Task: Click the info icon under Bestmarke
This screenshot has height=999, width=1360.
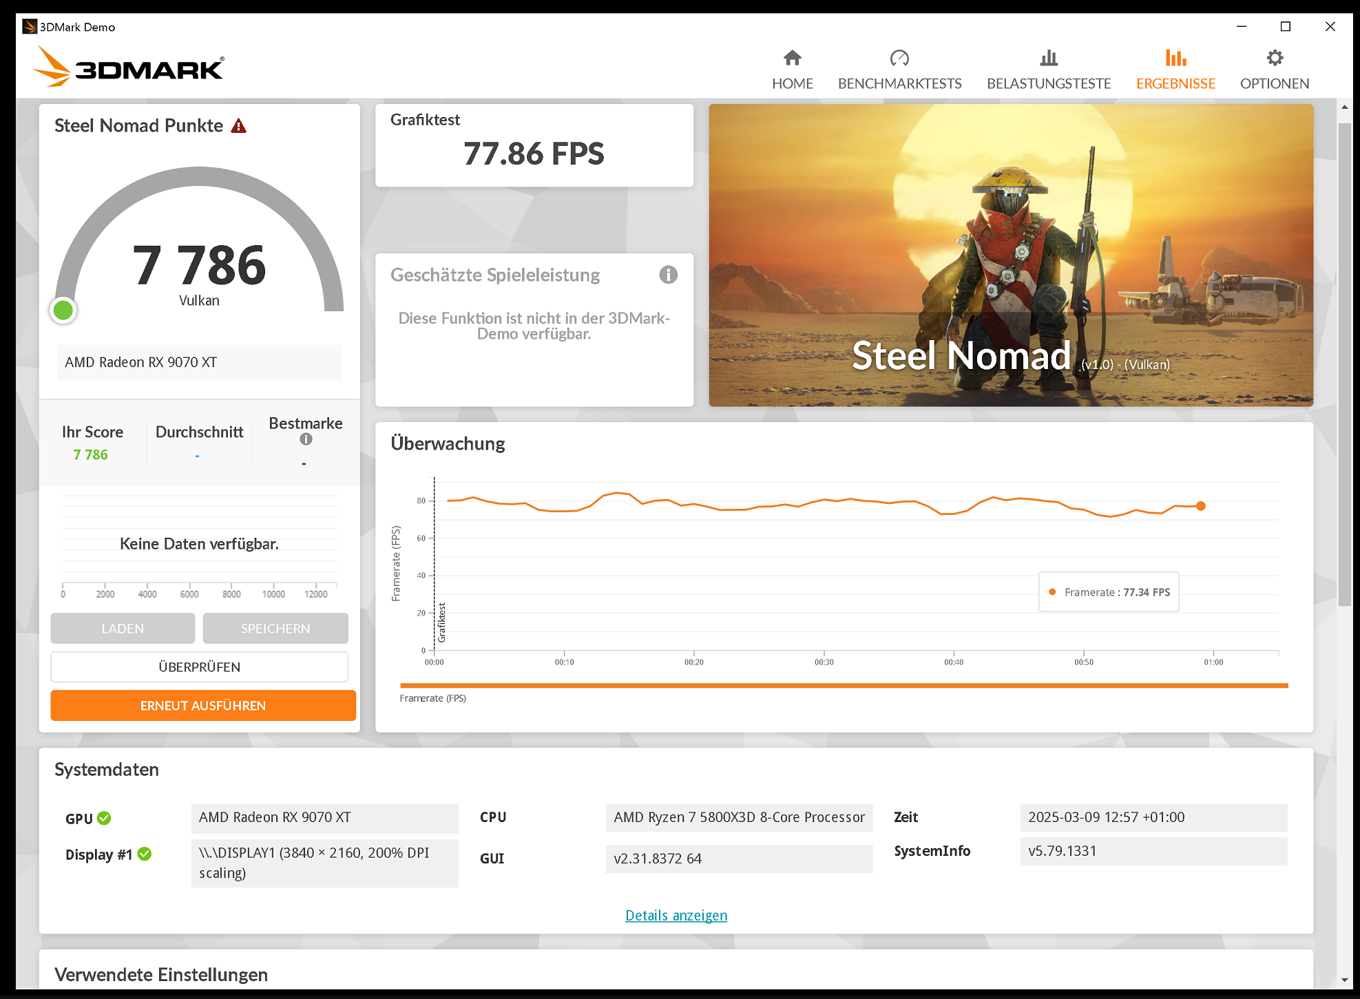Action: tap(305, 439)
